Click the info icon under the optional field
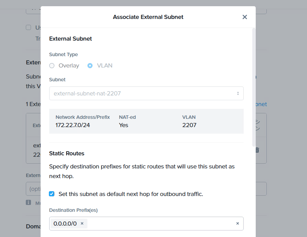The image size is (307, 237). (29, 203)
